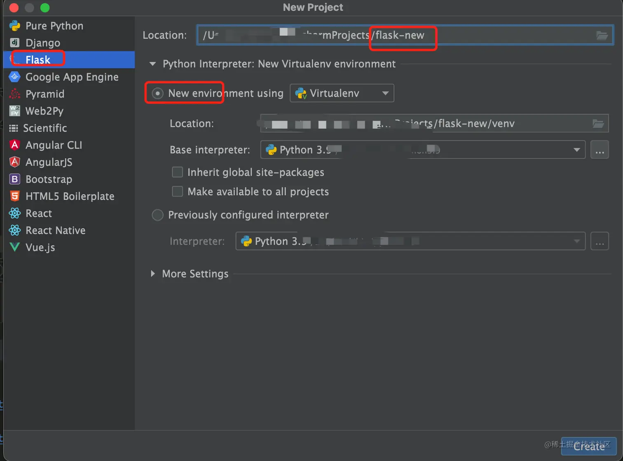This screenshot has height=461, width=623.
Task: Select the Scientific project icon
Action: (14, 128)
